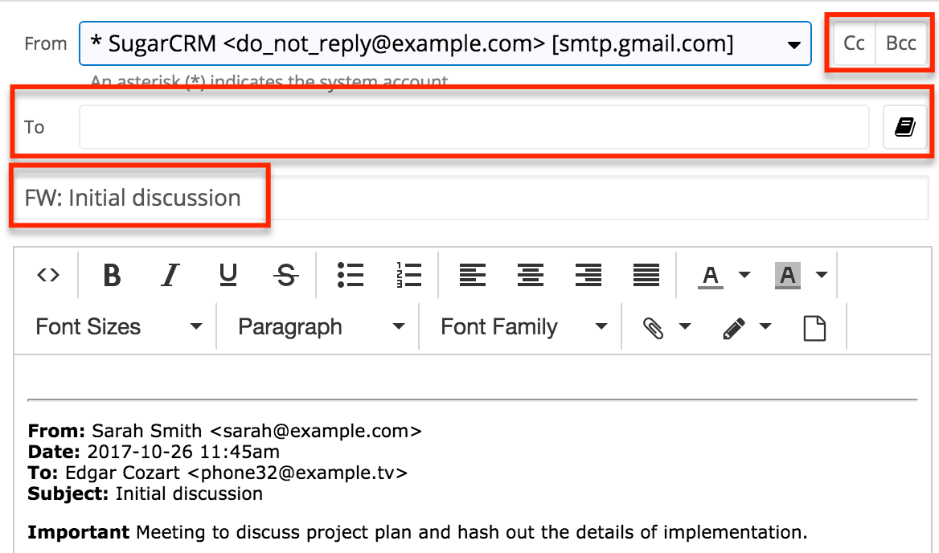
Task: Open the Font Sizes dropdown
Action: (118, 327)
